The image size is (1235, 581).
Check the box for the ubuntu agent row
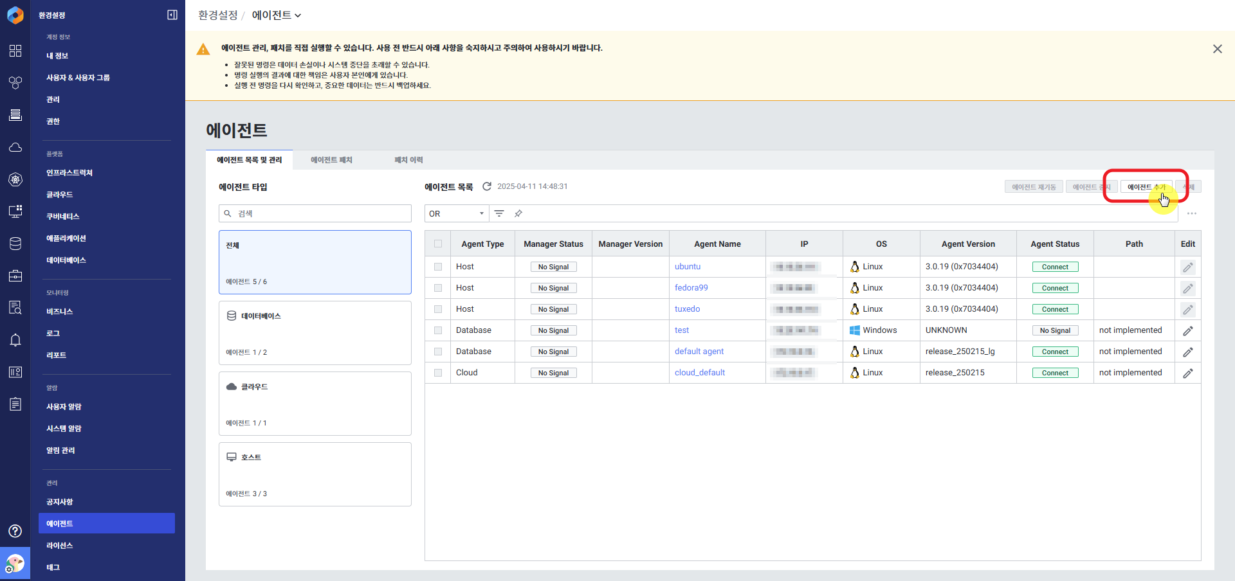coord(438,267)
